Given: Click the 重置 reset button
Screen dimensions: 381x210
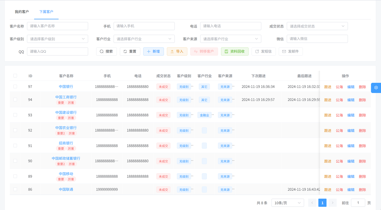Looking at the screenshot, I should (x=130, y=51).
